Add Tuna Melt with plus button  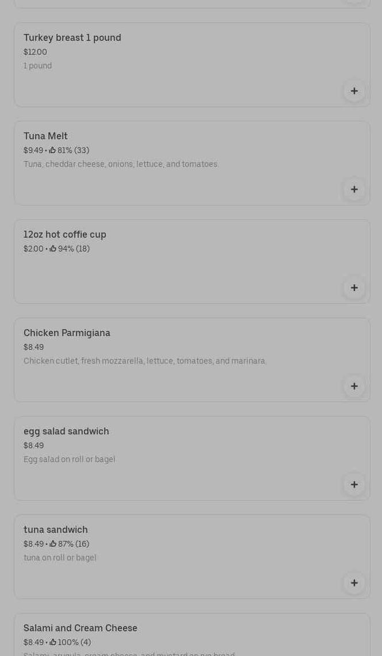[x=354, y=189]
